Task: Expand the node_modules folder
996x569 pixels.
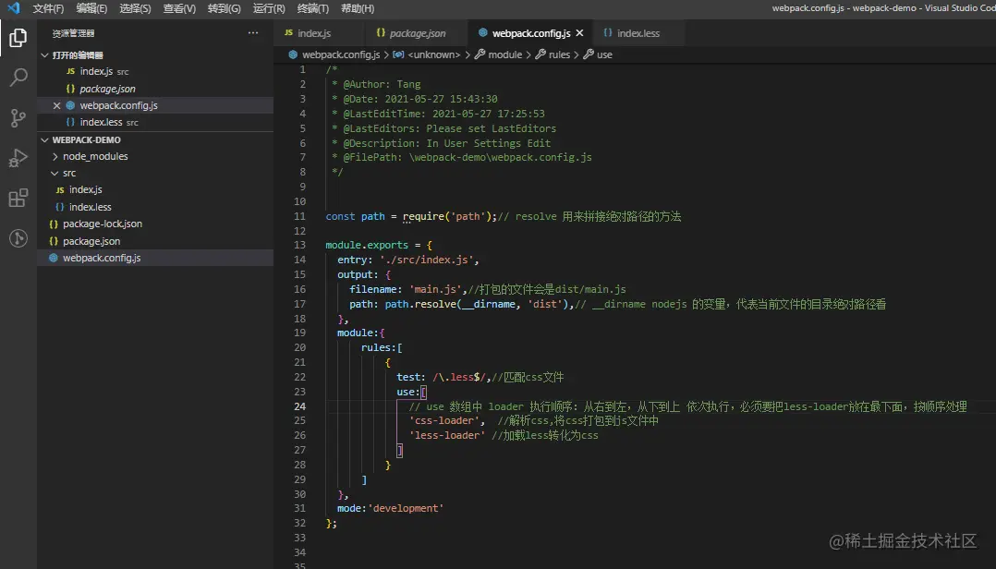Action: (x=94, y=157)
